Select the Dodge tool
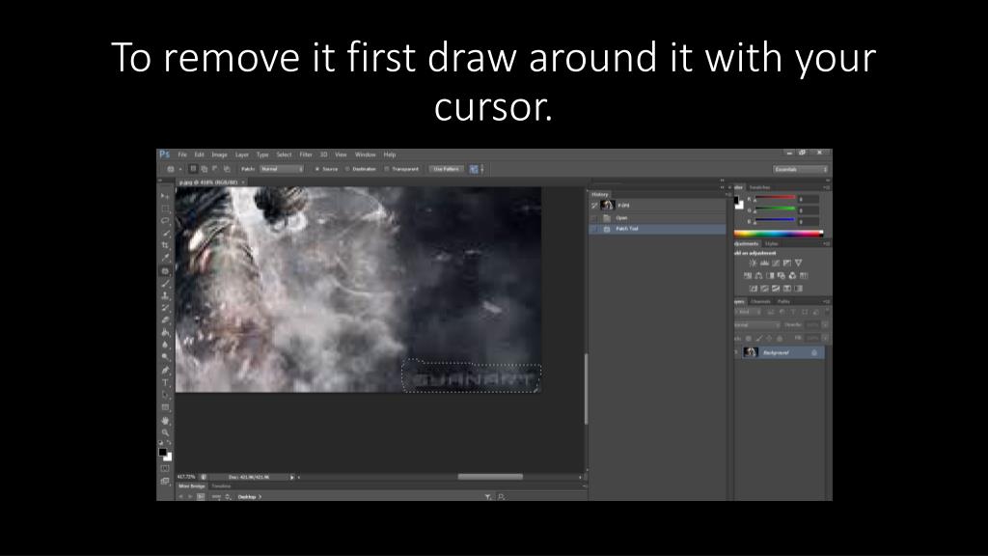This screenshot has height=556, width=988. tap(165, 357)
